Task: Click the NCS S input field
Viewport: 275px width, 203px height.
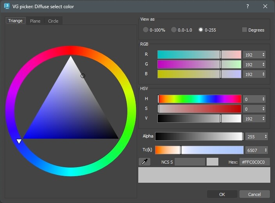Action: 189,162
